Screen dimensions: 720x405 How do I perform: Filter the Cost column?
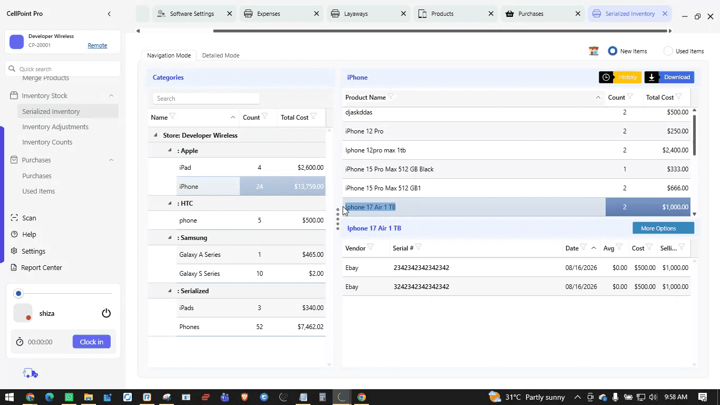(x=649, y=247)
